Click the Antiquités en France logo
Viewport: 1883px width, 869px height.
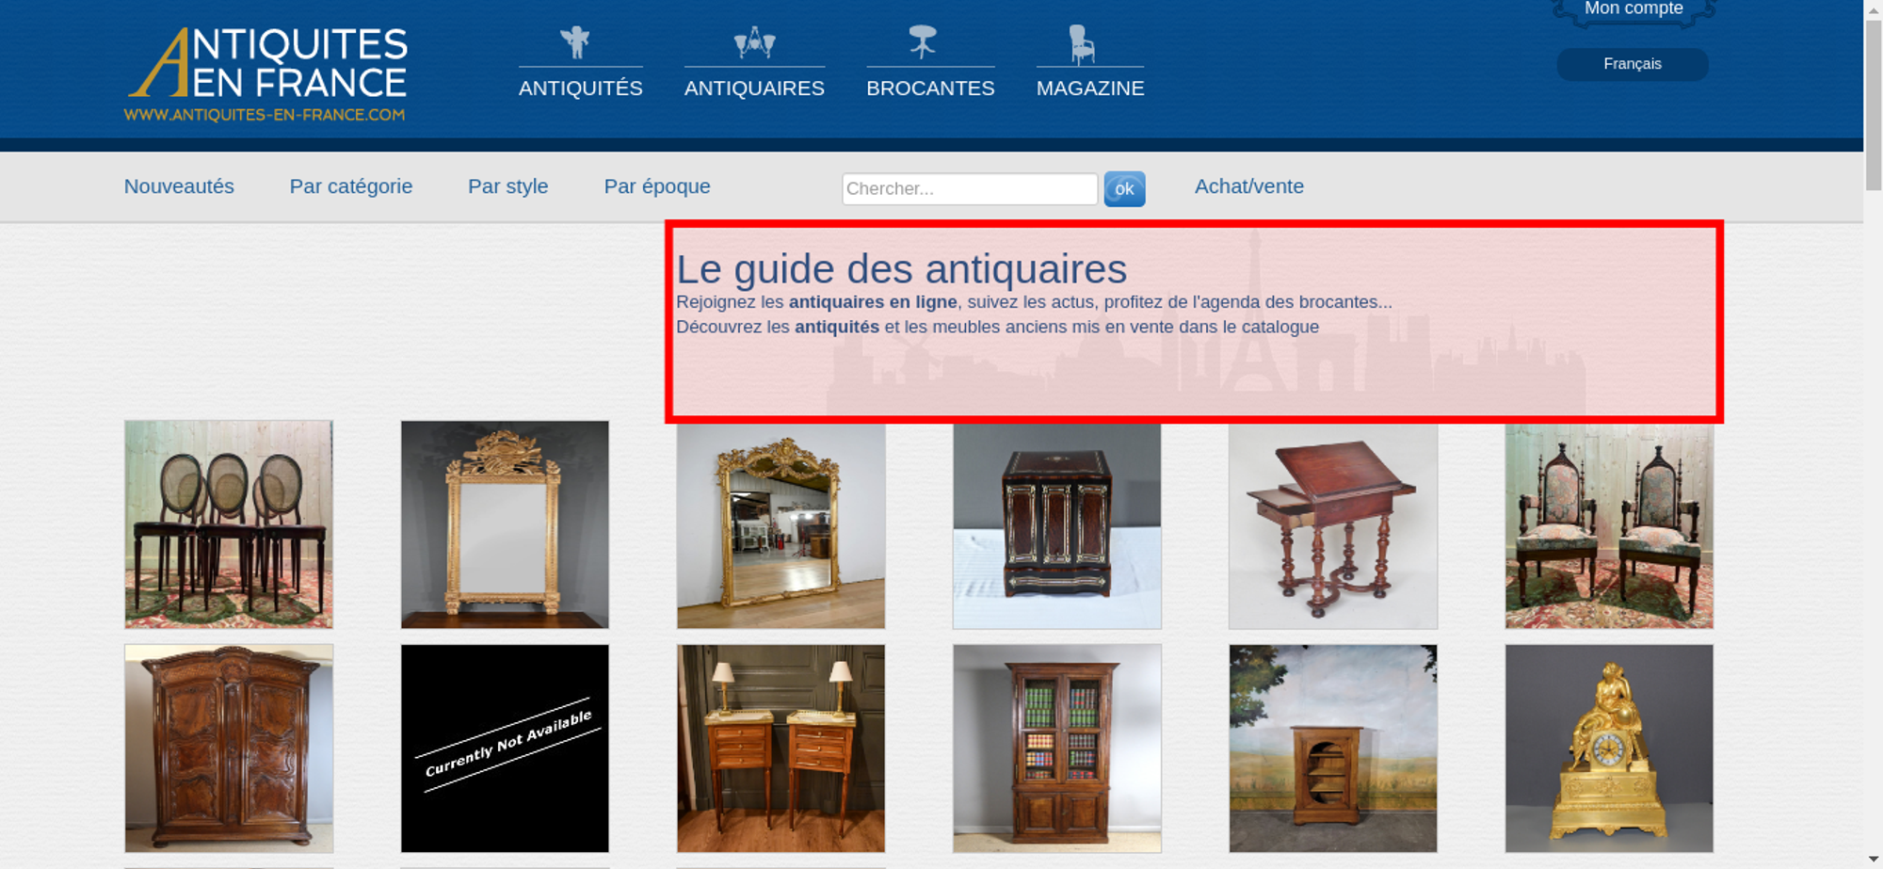click(x=266, y=74)
